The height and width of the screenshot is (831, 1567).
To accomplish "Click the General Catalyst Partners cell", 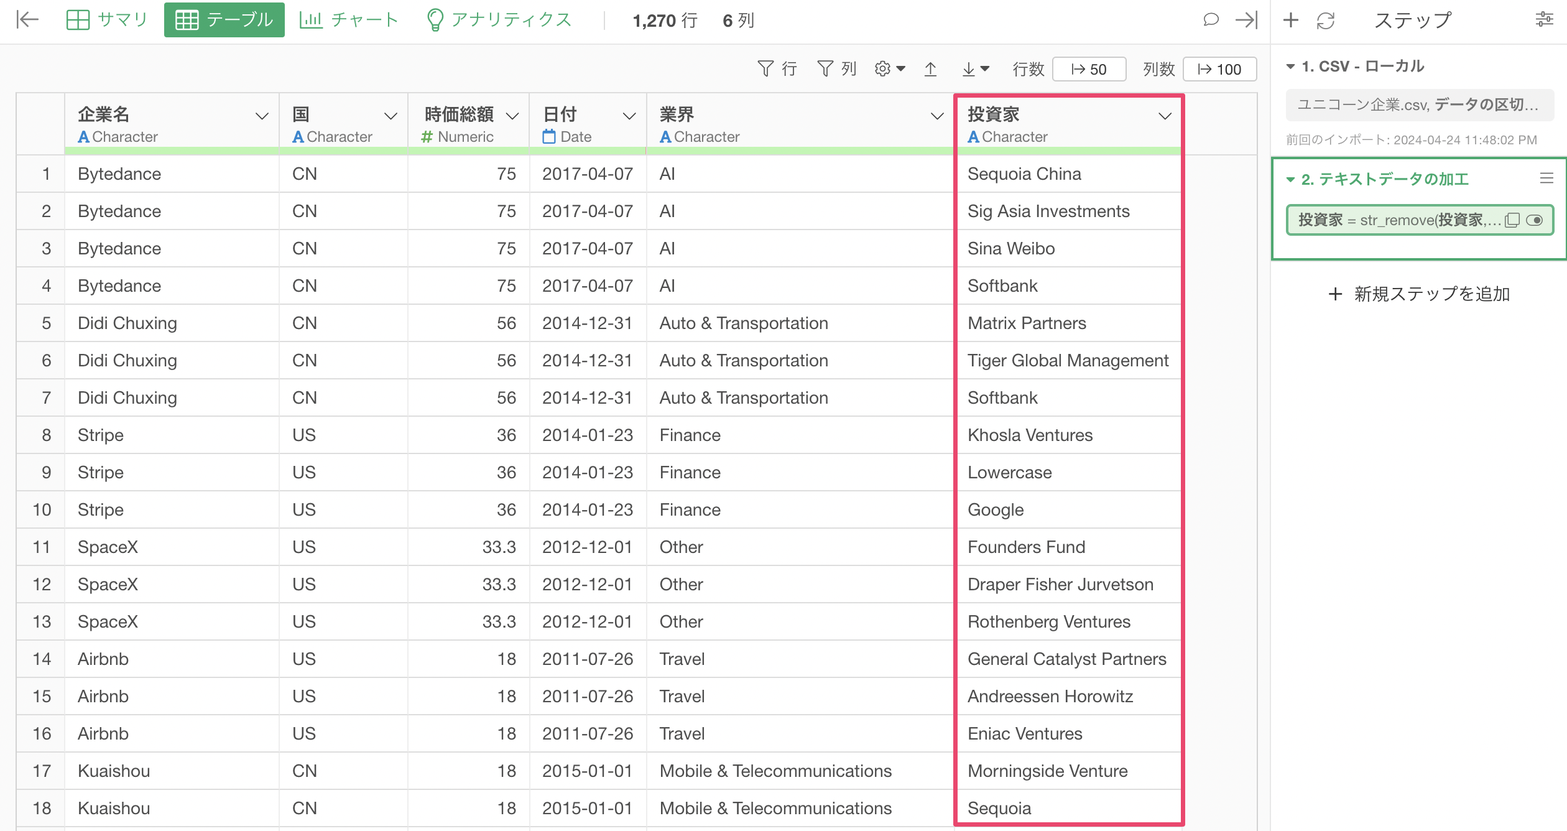I will 1068,659.
